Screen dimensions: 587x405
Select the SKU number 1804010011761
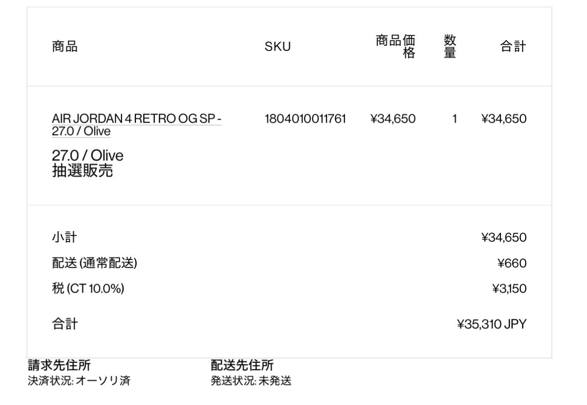click(x=305, y=119)
